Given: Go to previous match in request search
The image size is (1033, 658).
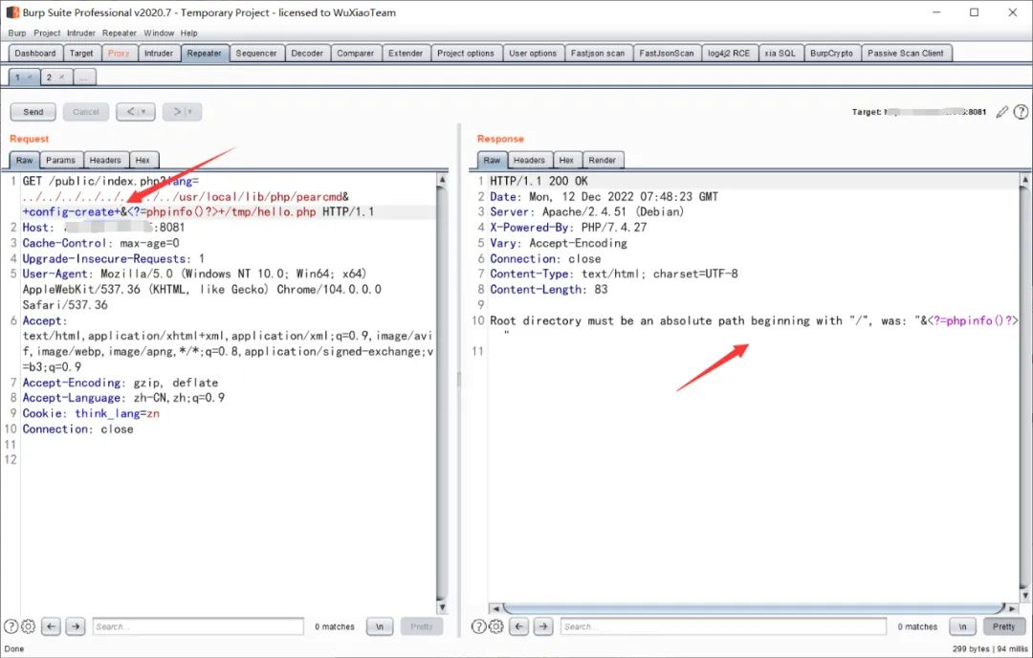Looking at the screenshot, I should tap(52, 626).
